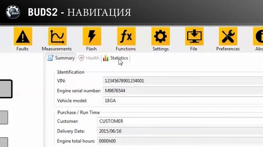
Task: Click the Identification group heading
Action: (x=71, y=72)
